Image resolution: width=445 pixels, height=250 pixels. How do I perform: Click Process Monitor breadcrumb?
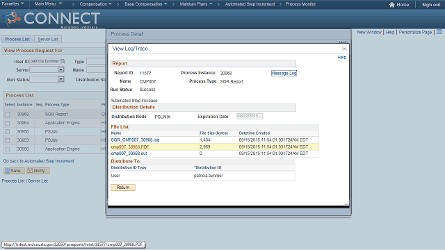click(x=300, y=4)
